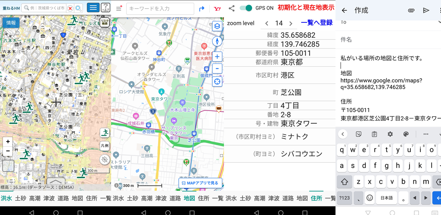Clear the hazard map search with the red X
The height and width of the screenshot is (215, 441).
70,9
